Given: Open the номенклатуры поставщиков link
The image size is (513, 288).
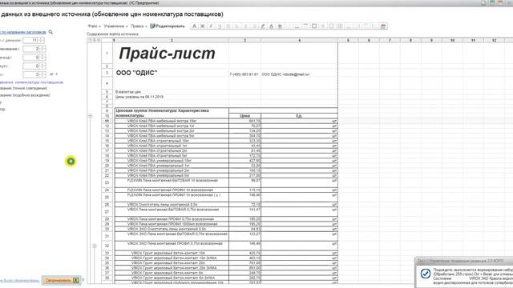Looking at the screenshot, I should click(x=31, y=82).
